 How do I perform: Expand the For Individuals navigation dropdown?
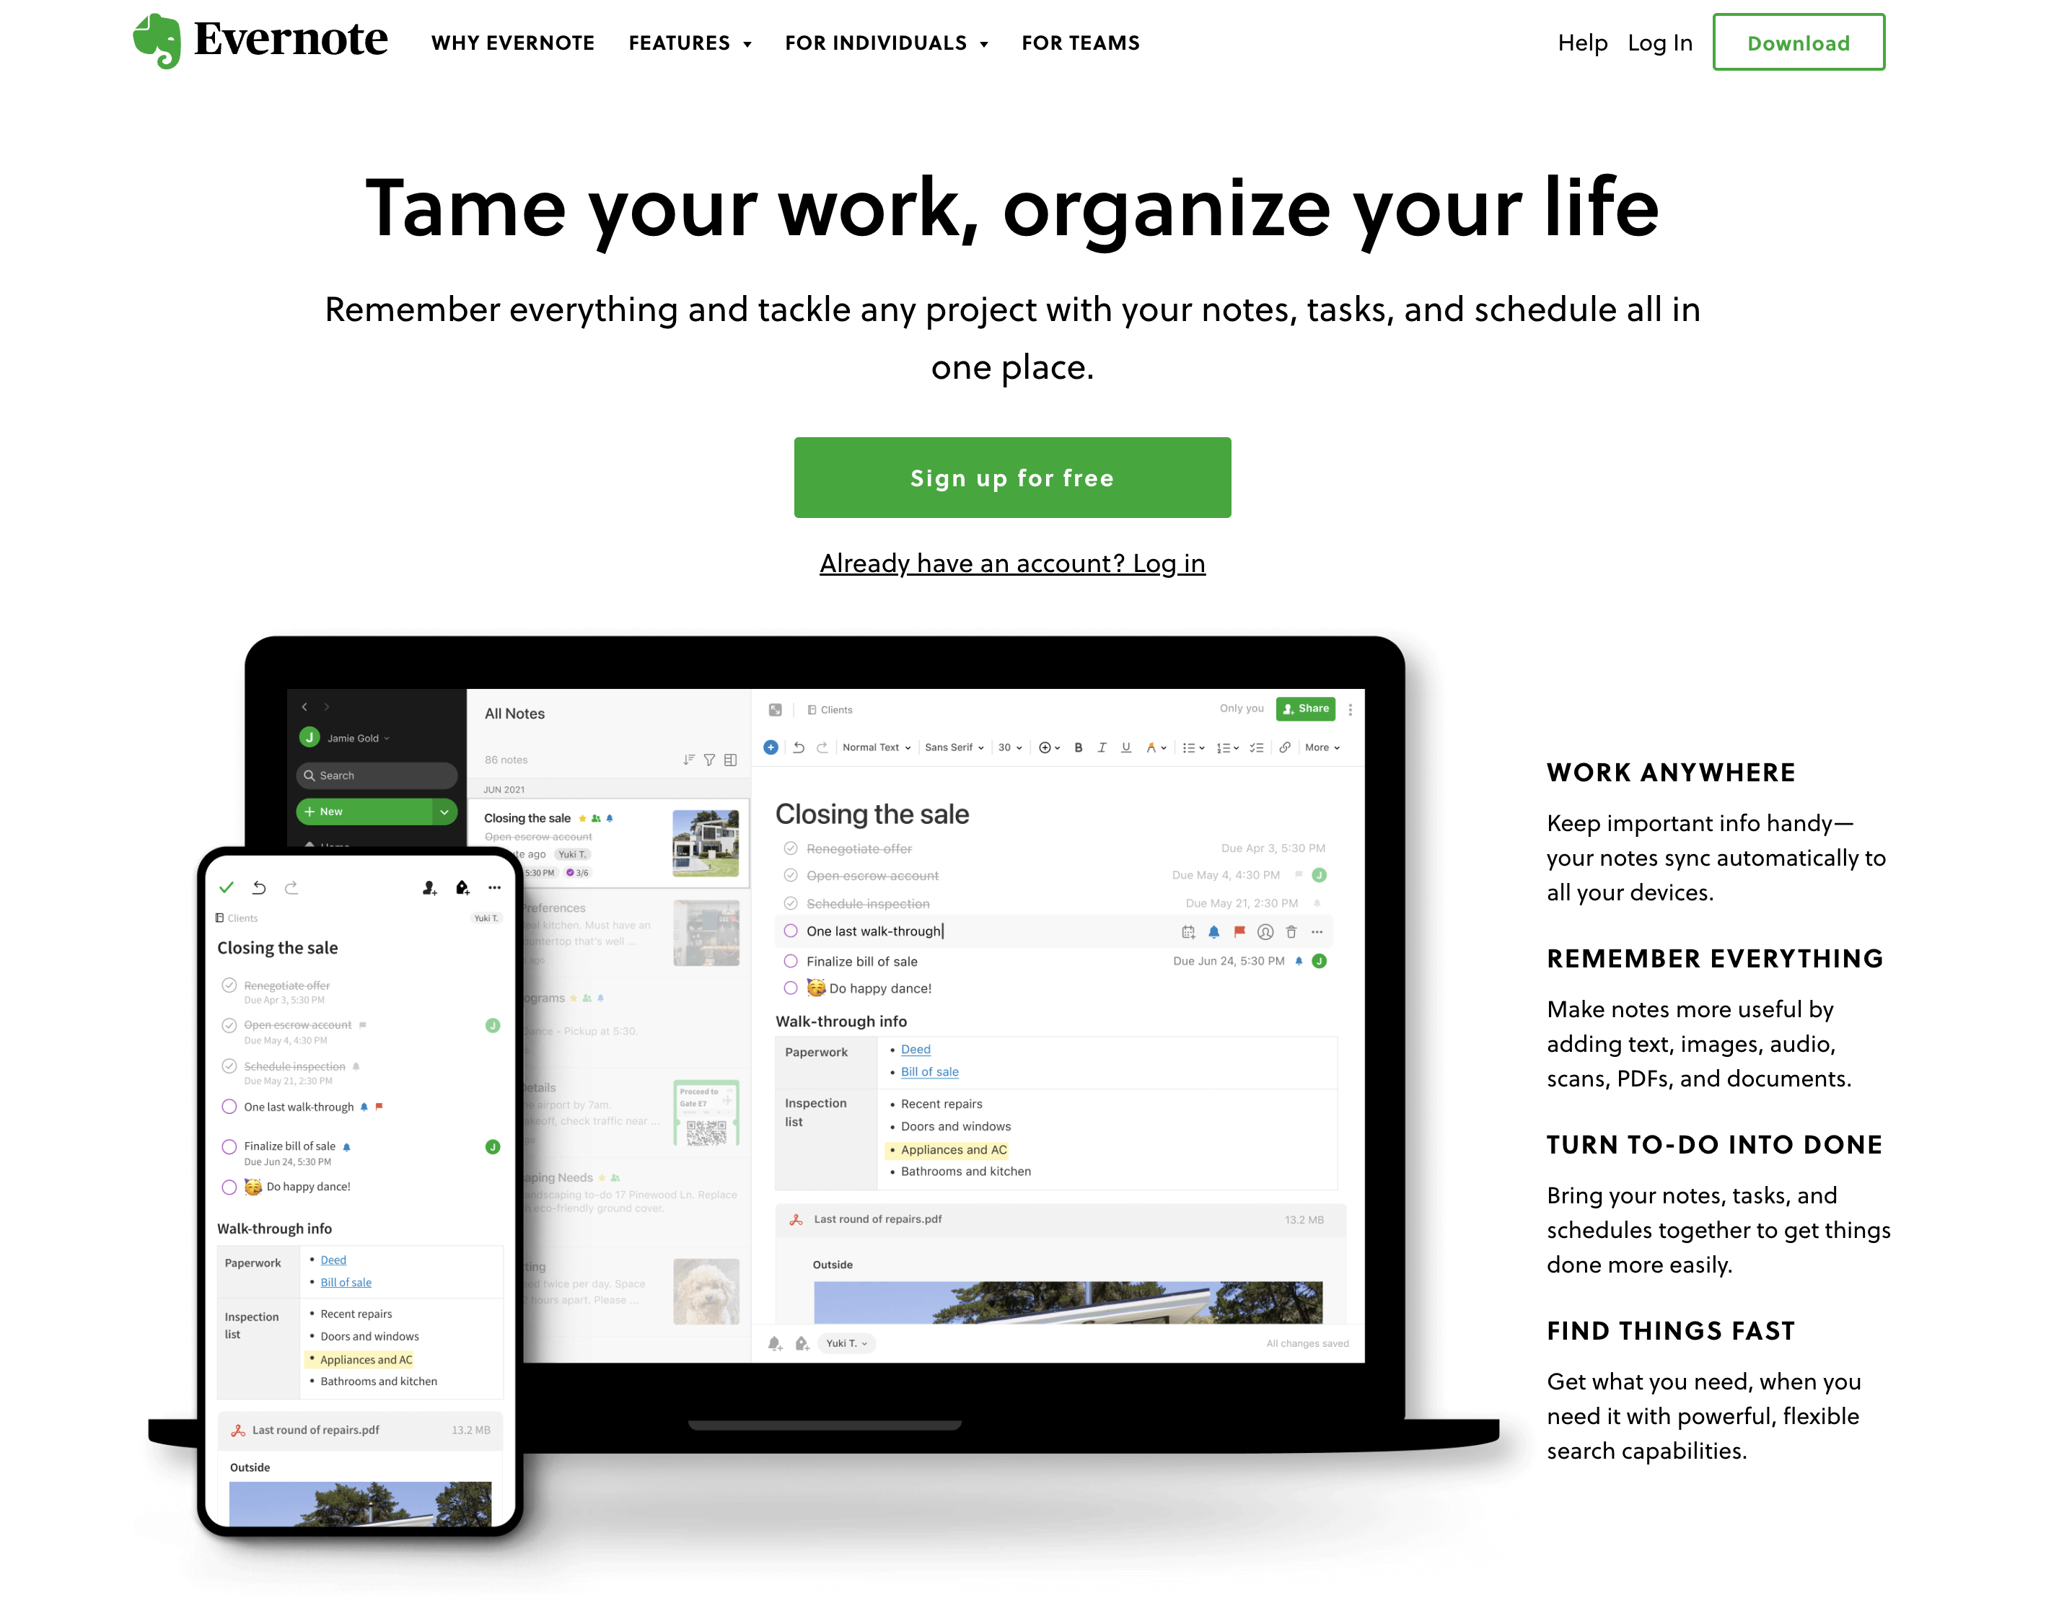tap(887, 42)
